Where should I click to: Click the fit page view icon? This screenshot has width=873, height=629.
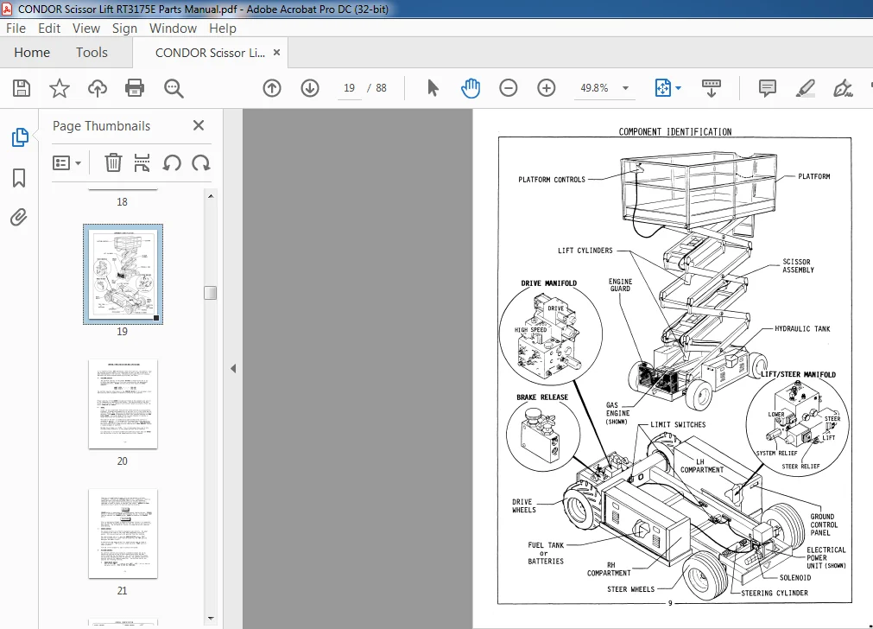click(663, 88)
